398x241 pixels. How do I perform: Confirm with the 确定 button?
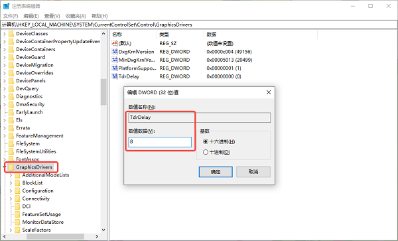(216, 172)
